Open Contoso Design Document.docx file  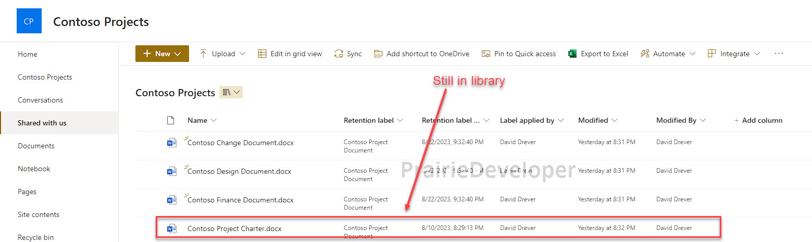240,171
